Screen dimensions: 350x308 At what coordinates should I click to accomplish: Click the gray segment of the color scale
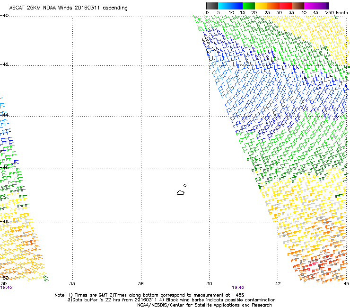click(212, 6)
